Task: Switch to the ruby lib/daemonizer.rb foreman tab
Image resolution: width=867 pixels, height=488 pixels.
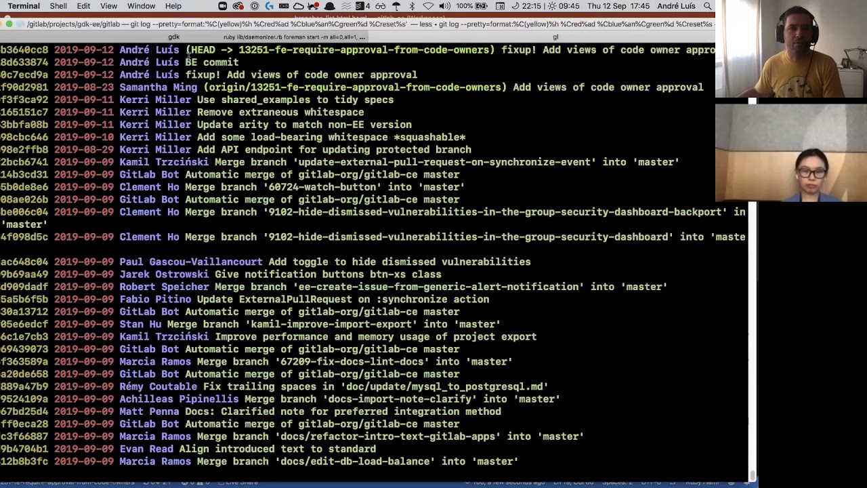Action: [295, 37]
